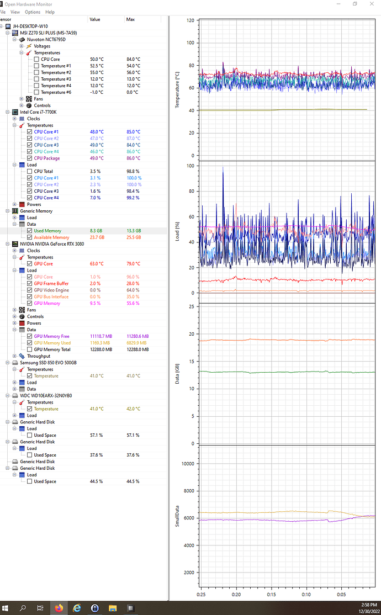Screen dimensions: 381x615
Task: Click the Generic Memory RAM icon
Action: pos(15,211)
